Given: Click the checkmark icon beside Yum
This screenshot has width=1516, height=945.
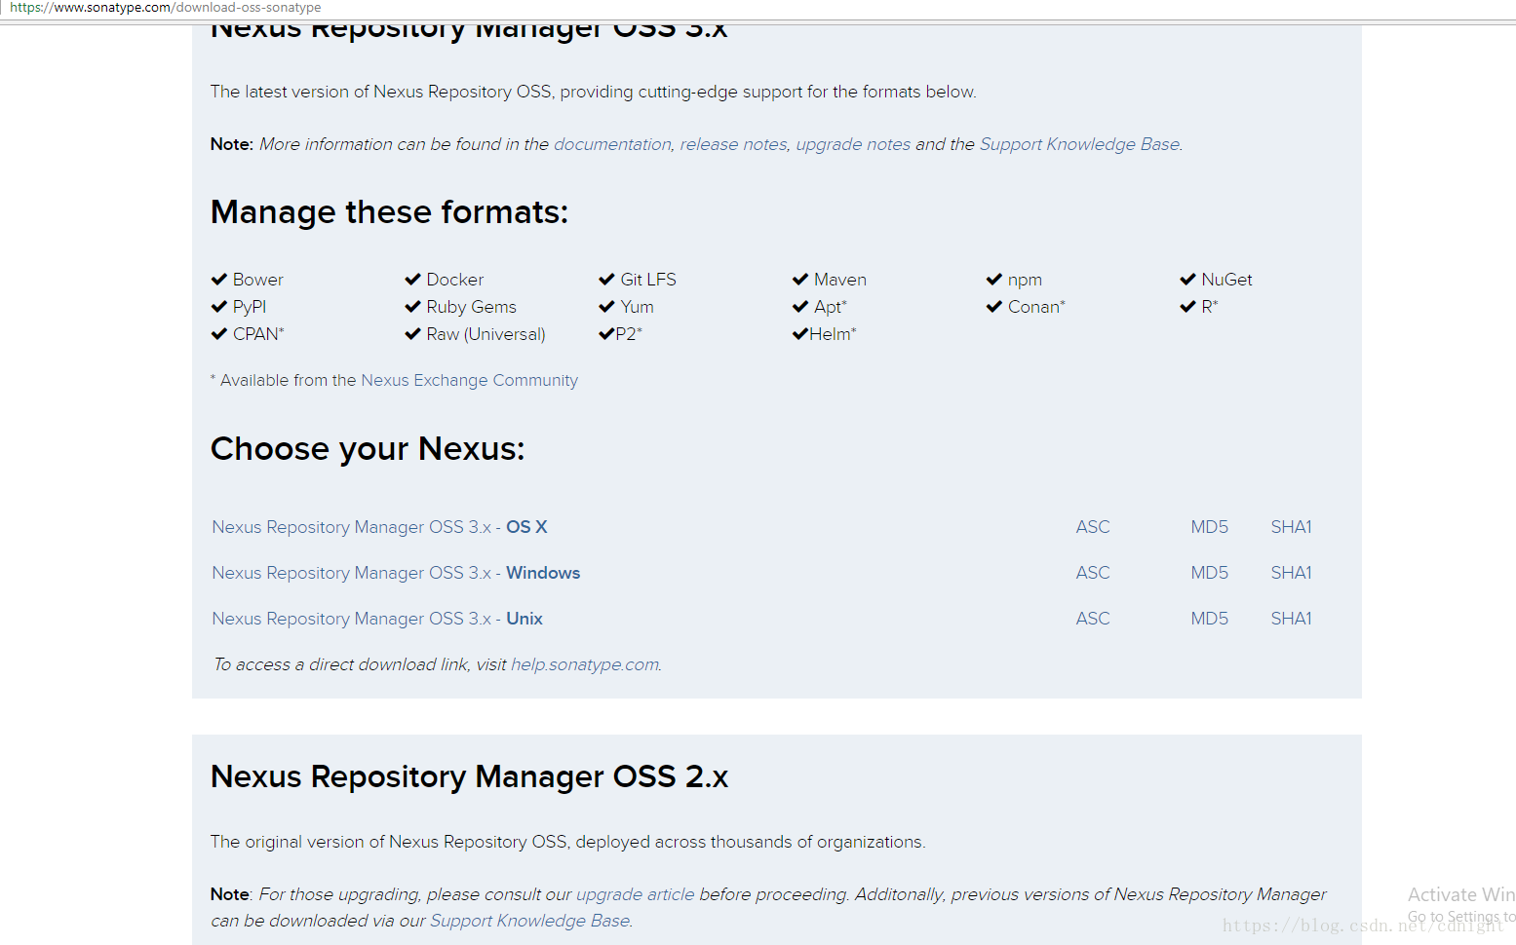Looking at the screenshot, I should tap(607, 307).
